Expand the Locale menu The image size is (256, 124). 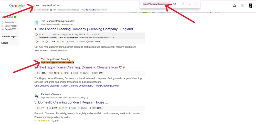pos(6,43)
